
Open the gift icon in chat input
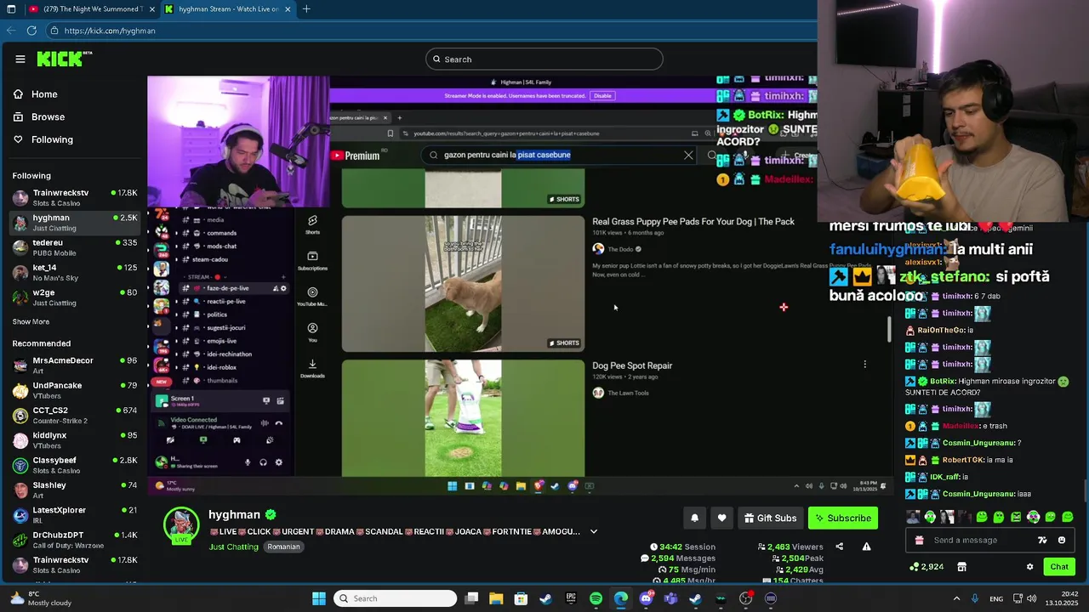pyautogui.click(x=919, y=540)
